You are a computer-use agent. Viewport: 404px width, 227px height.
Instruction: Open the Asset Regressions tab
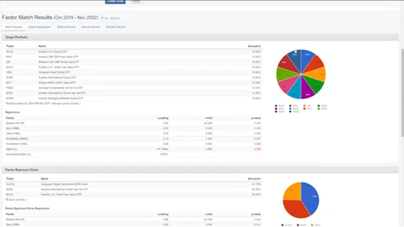click(x=39, y=27)
